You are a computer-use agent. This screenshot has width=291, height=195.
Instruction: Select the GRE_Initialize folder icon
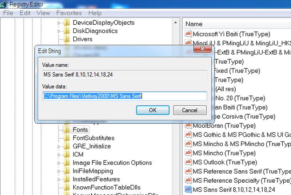pyautogui.click(x=67, y=146)
